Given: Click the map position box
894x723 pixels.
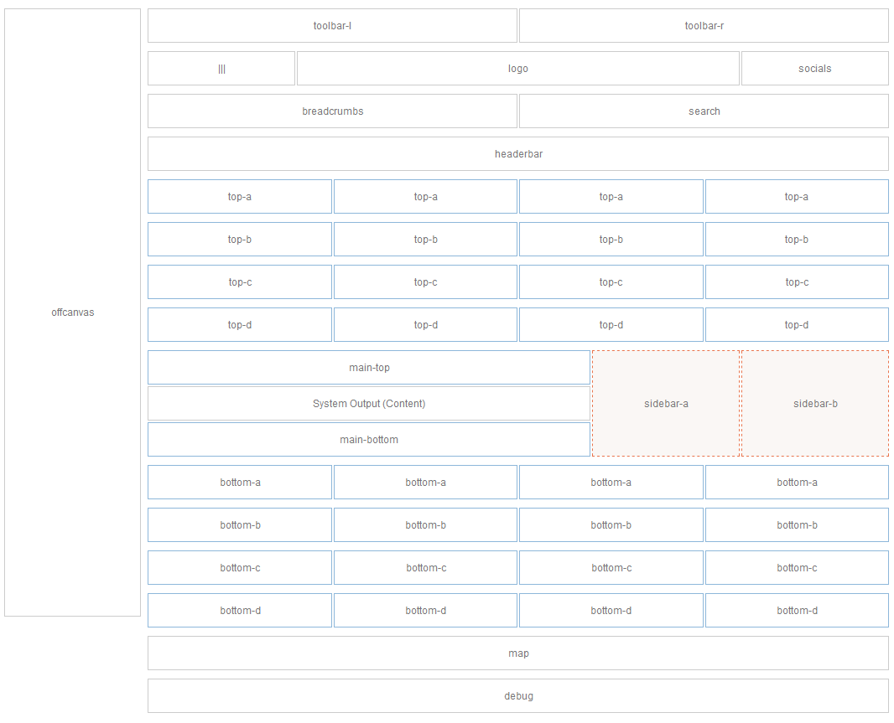Looking at the screenshot, I should 518,653.
